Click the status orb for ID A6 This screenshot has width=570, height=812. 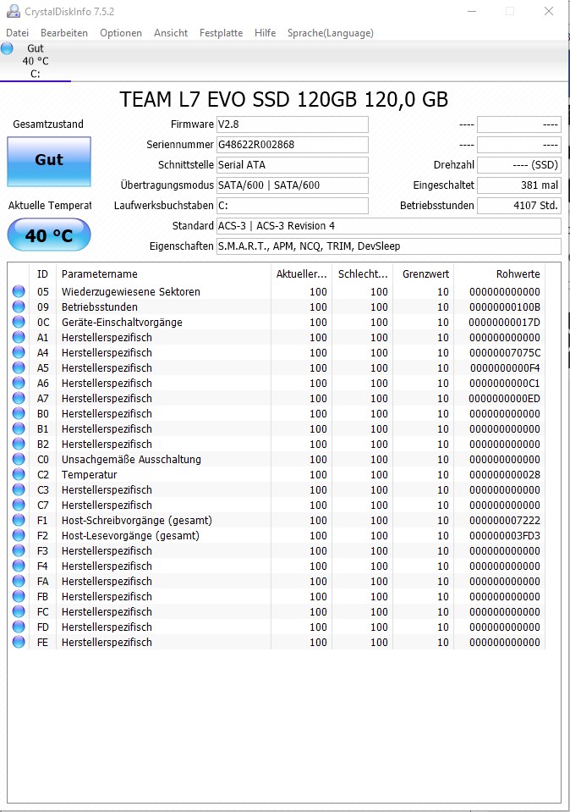pyautogui.click(x=19, y=384)
